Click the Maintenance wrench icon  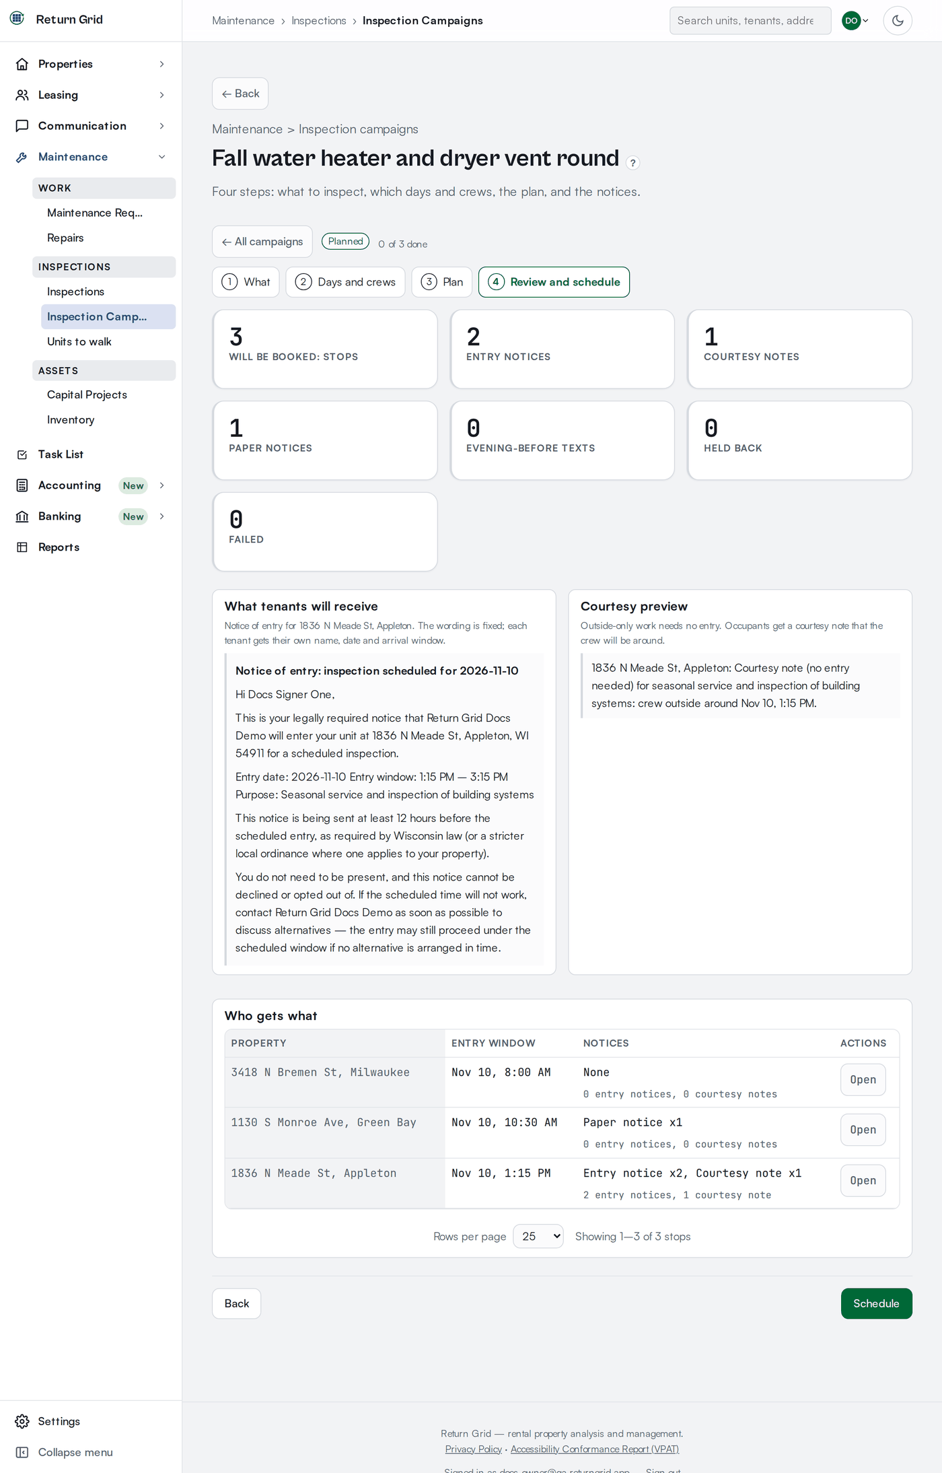pyautogui.click(x=22, y=157)
